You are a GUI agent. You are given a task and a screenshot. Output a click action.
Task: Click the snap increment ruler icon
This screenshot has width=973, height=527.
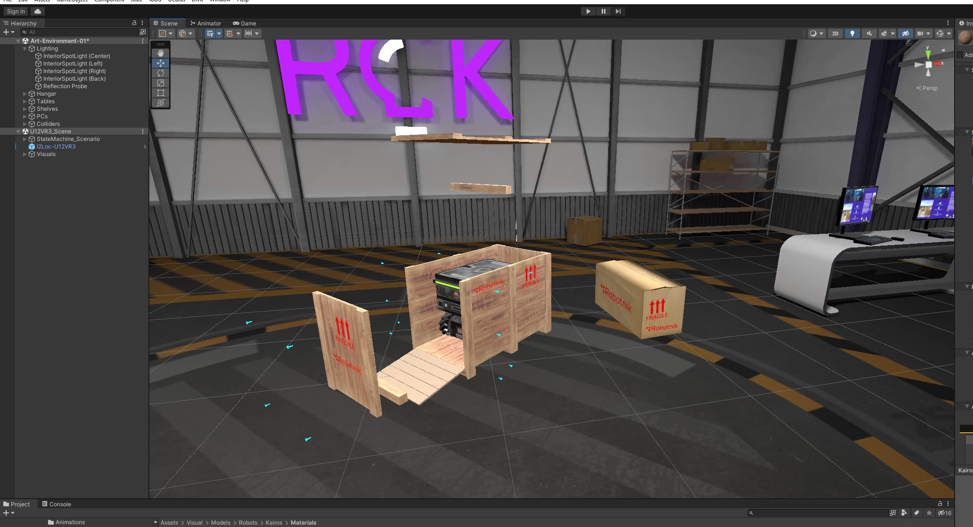click(x=249, y=33)
